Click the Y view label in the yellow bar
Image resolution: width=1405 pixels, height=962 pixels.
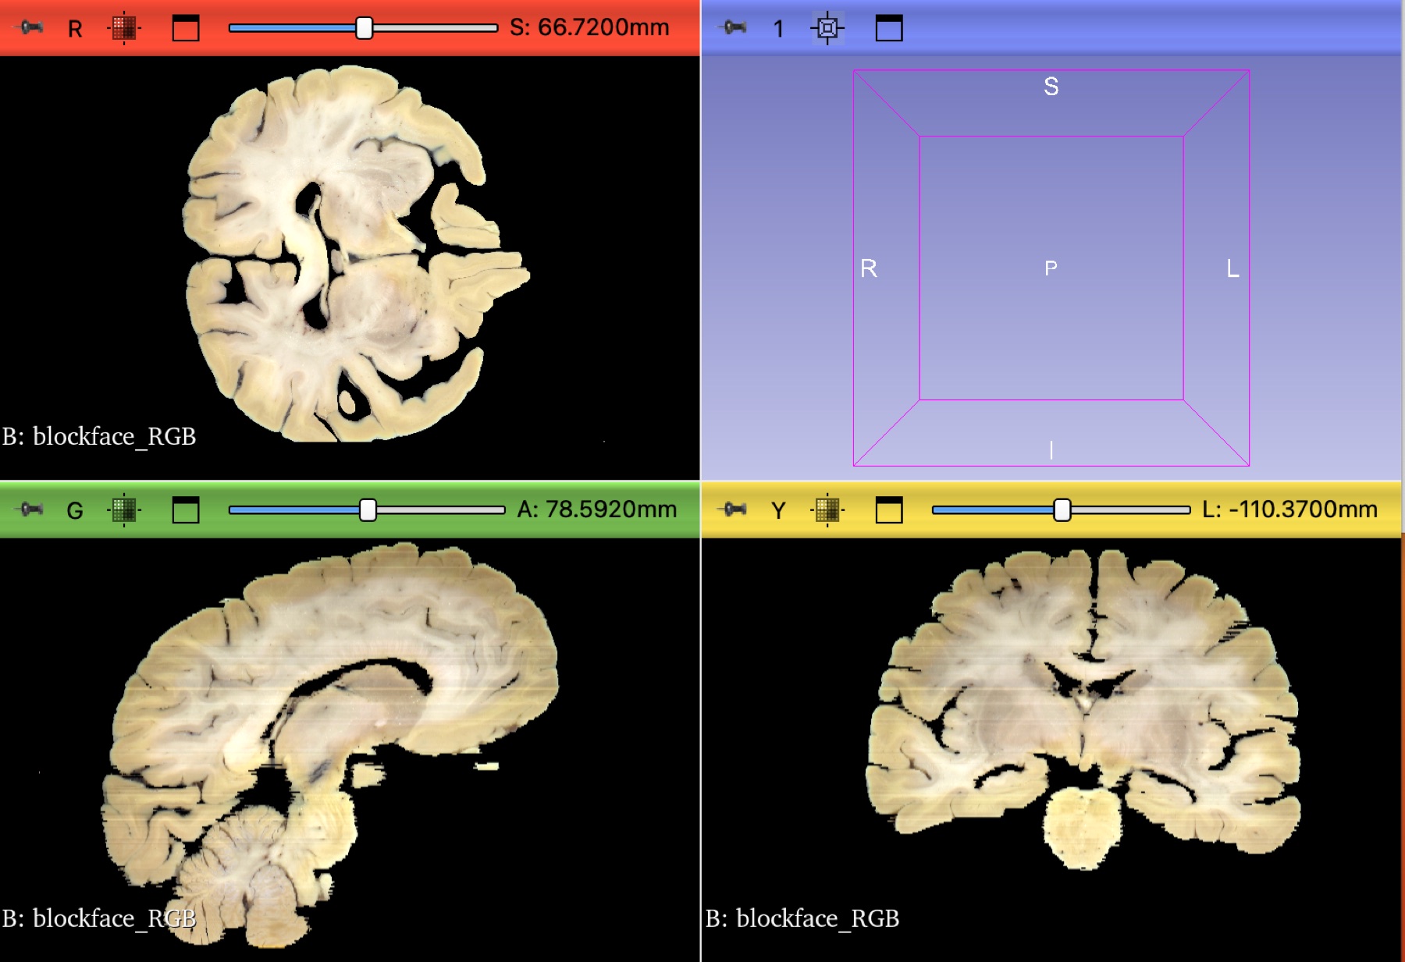(778, 510)
